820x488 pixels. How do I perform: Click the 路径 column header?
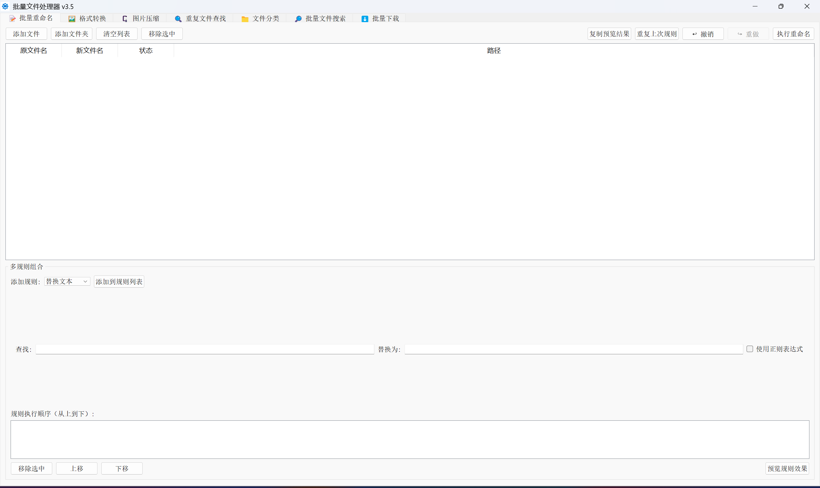click(x=494, y=50)
